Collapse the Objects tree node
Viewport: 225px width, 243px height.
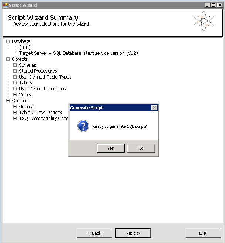(x=8, y=59)
